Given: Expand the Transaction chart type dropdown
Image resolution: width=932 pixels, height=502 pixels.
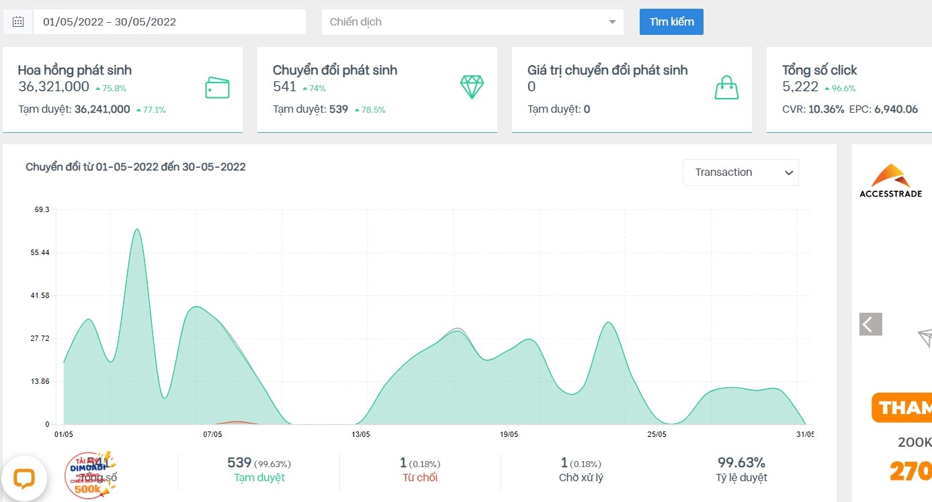Looking at the screenshot, I should tap(740, 172).
